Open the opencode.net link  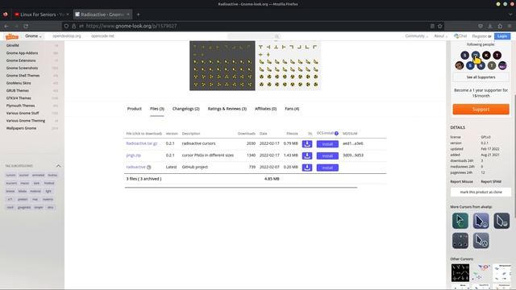click(102, 36)
